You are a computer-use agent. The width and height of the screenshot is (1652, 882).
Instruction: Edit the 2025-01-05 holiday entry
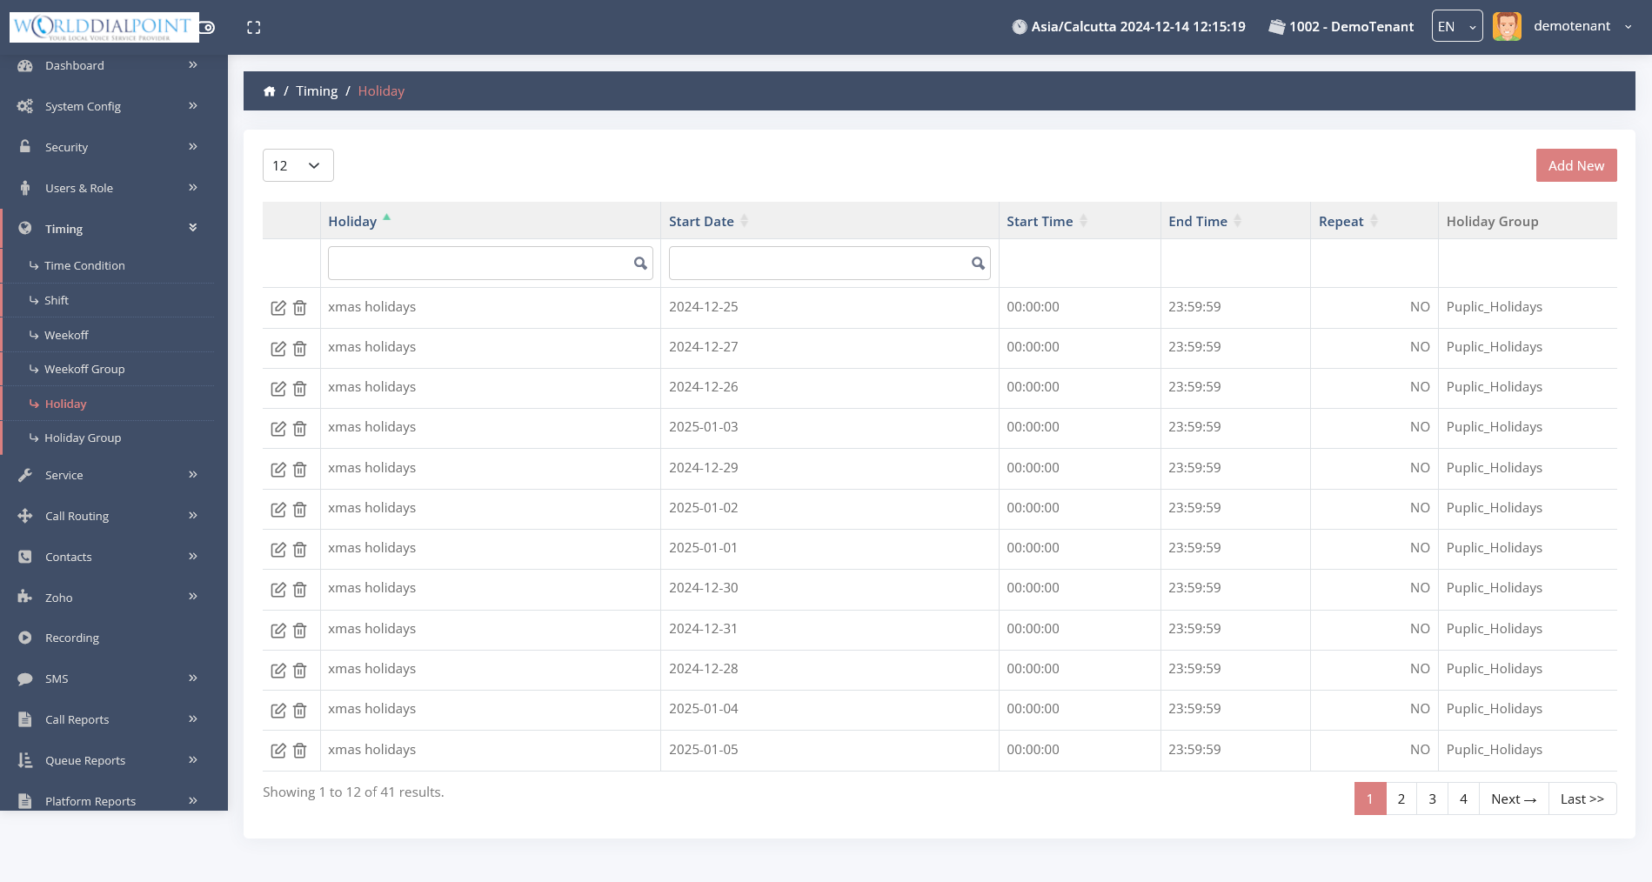tap(278, 751)
